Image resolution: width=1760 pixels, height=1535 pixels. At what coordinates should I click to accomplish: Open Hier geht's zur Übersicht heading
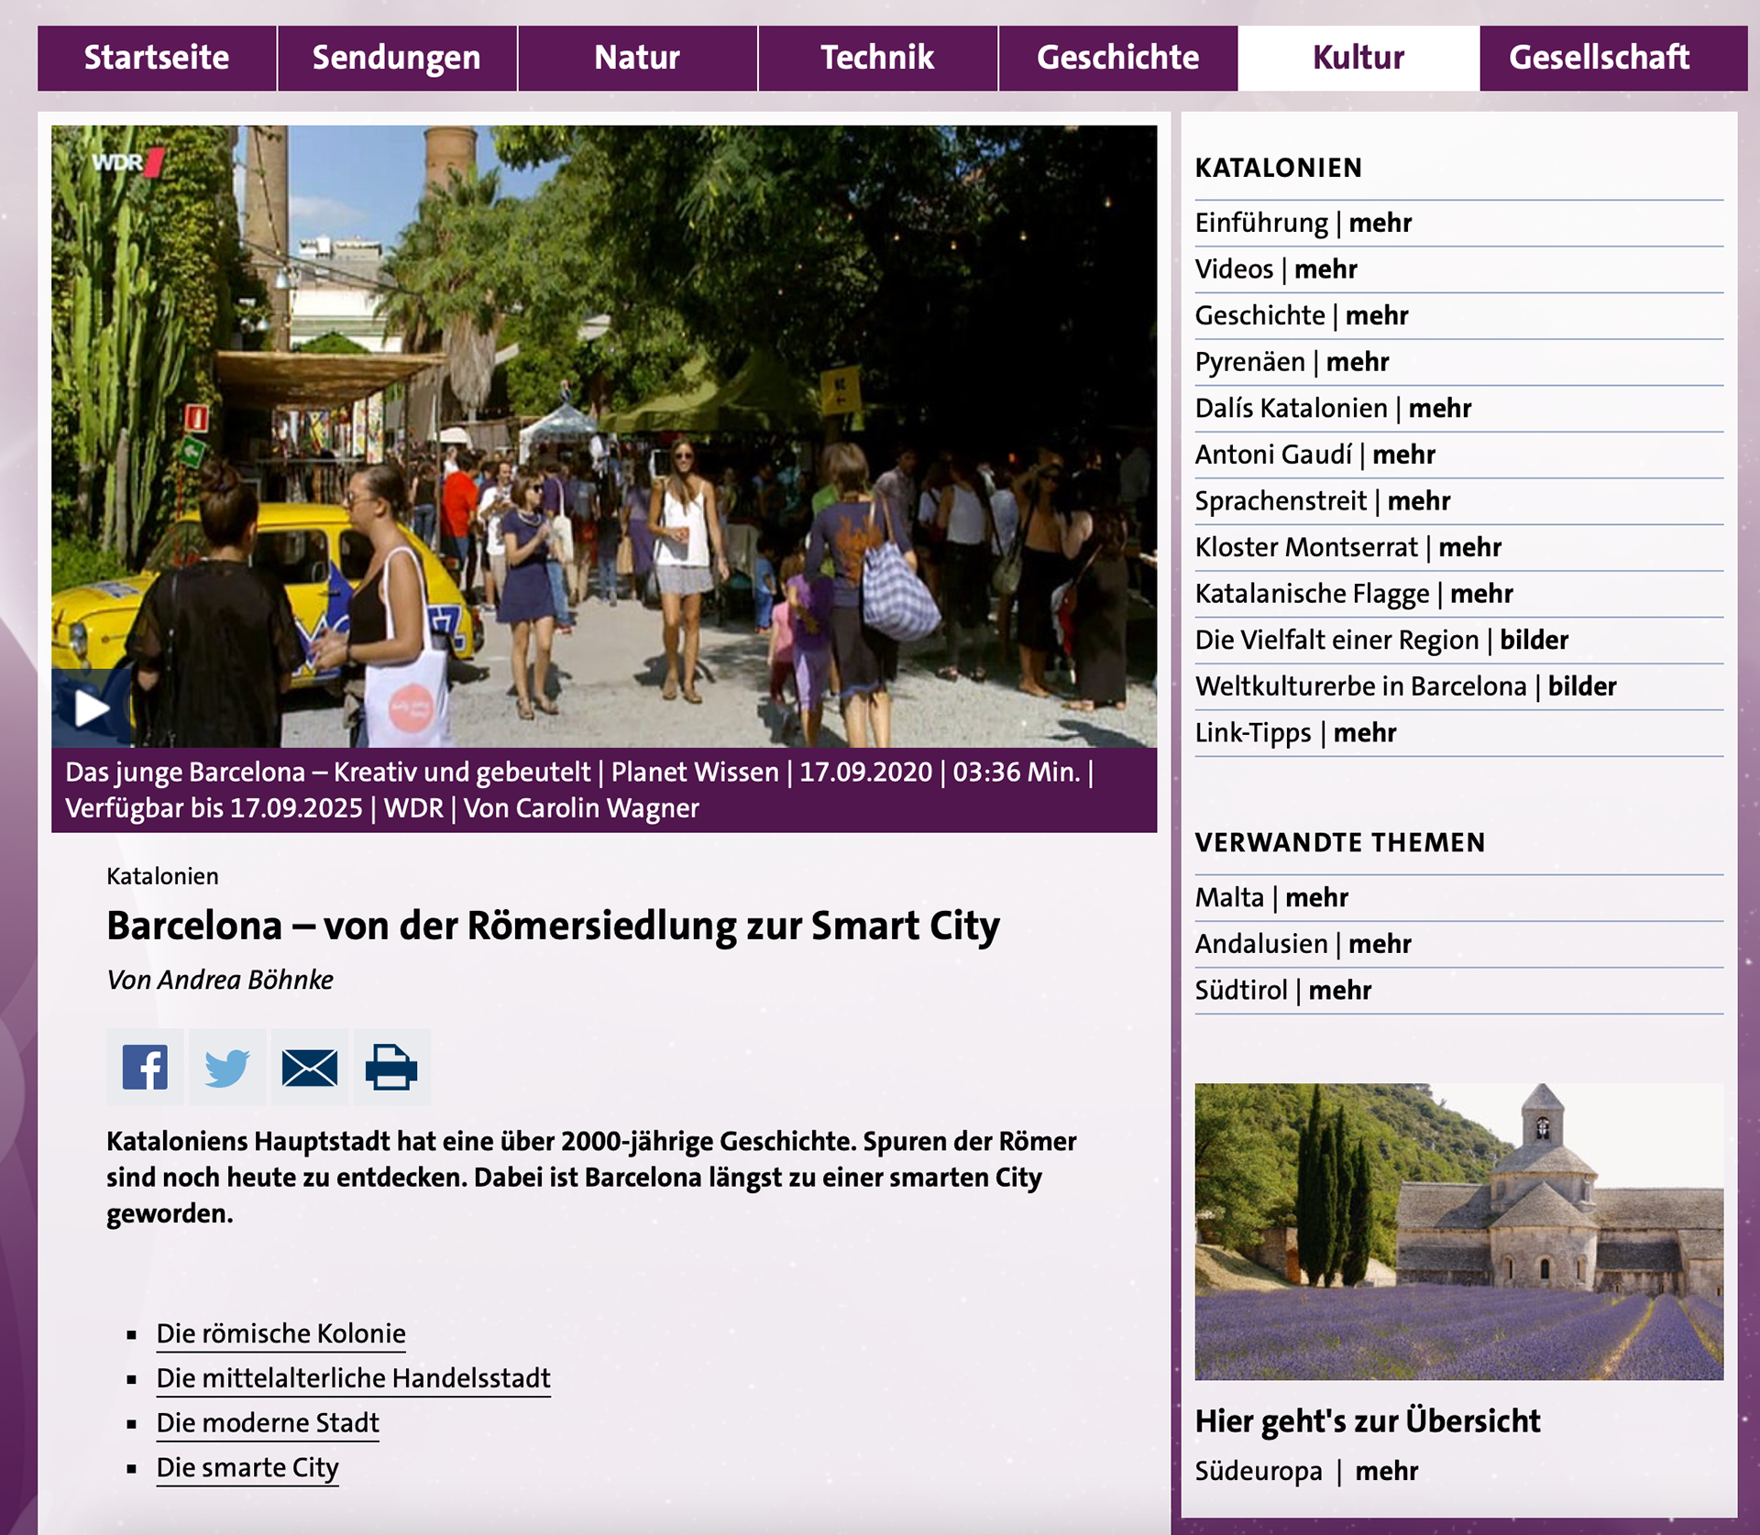[1367, 1421]
